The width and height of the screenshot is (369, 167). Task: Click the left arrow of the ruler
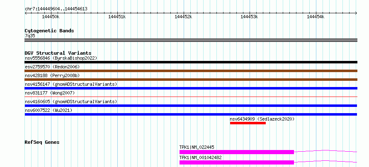pos(26,13)
